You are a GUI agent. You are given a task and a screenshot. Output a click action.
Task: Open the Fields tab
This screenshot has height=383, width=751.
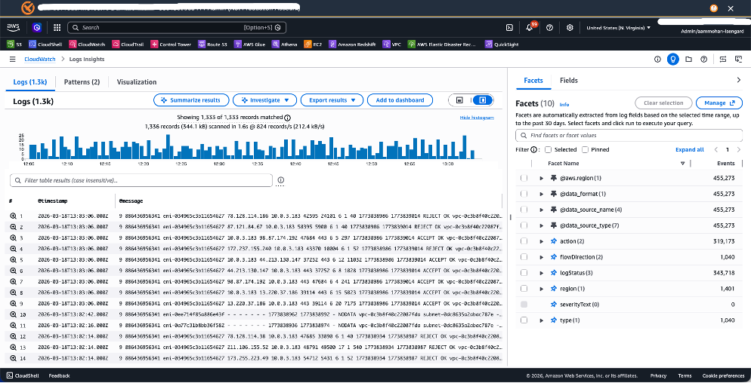click(568, 81)
